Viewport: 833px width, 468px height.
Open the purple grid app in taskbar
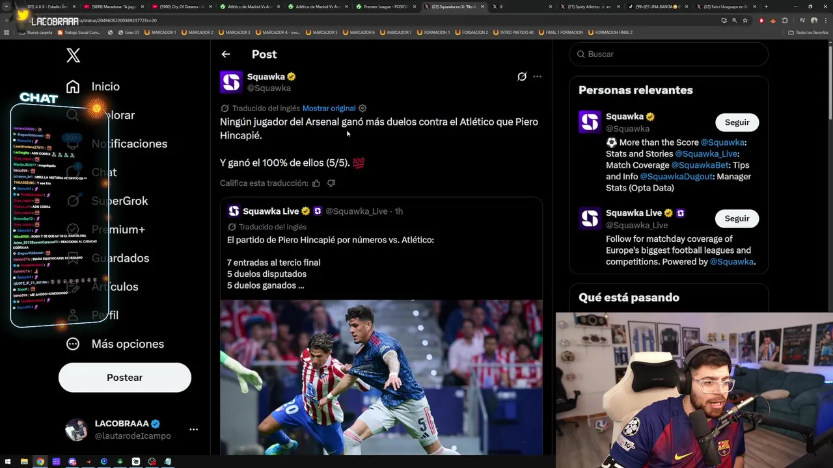tap(56, 461)
